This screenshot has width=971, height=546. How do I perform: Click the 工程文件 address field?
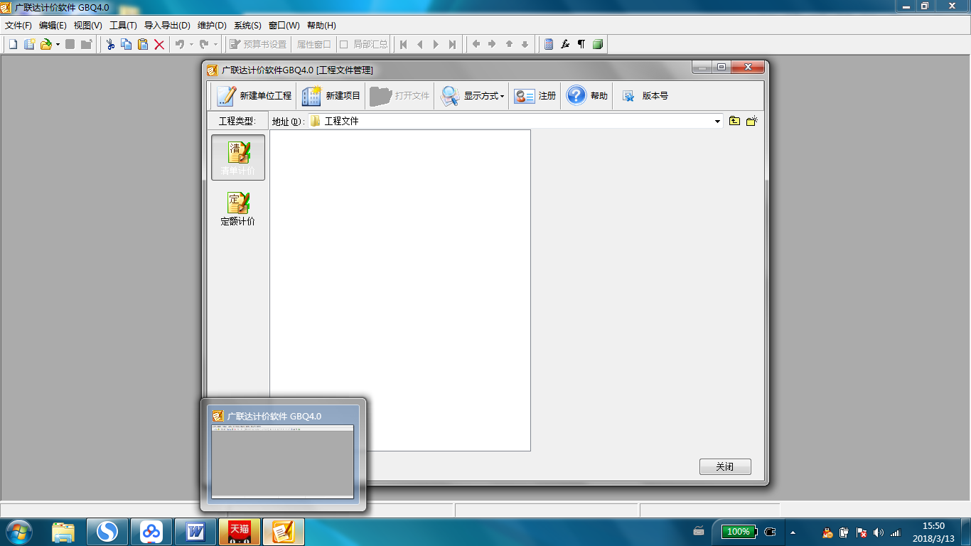click(x=515, y=122)
